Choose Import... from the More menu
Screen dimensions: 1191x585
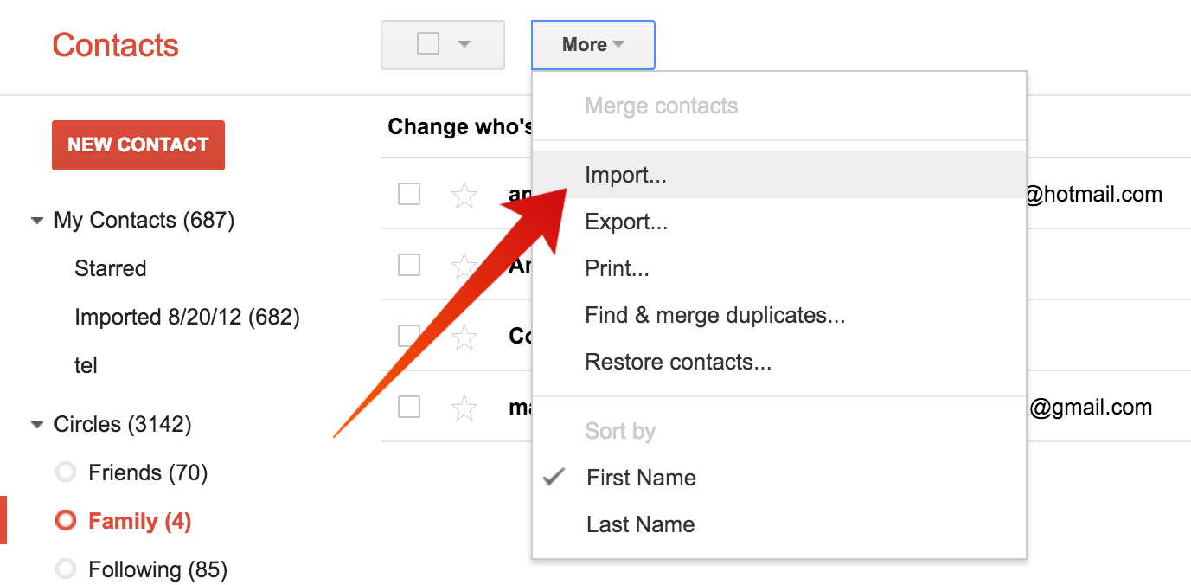coord(625,175)
